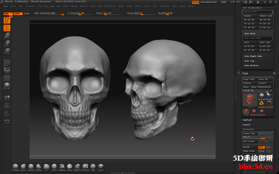279x174 pixels.
Task: Click the DefaultZScript button
Action: tap(209, 2)
